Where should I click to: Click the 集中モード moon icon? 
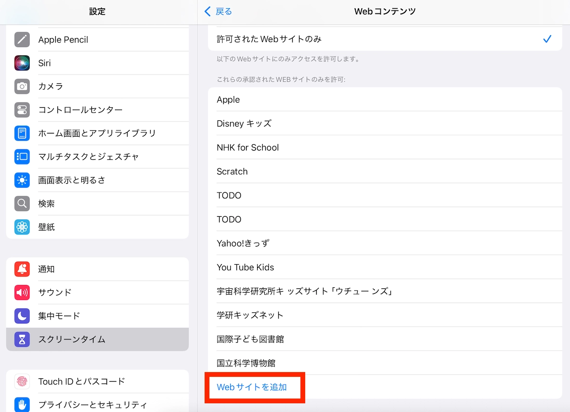point(22,316)
